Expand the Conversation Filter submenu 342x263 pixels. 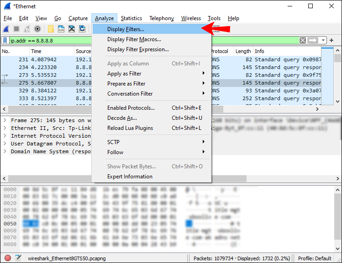[x=152, y=94]
